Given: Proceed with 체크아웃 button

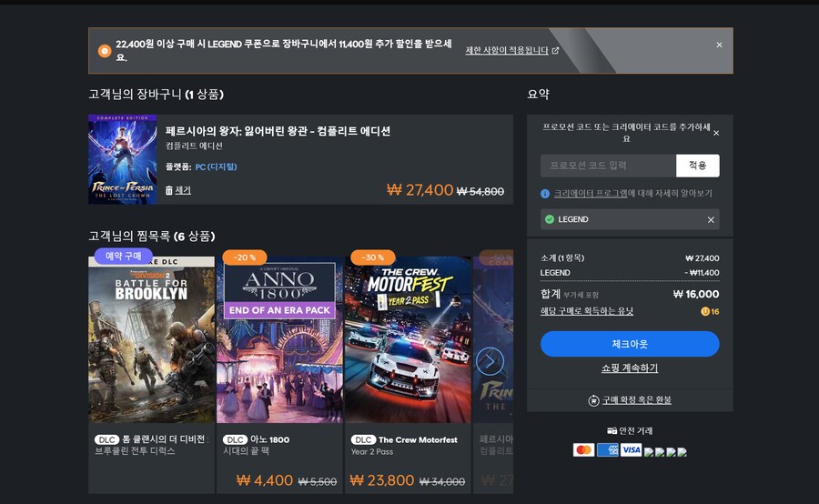Looking at the screenshot, I should click(630, 344).
